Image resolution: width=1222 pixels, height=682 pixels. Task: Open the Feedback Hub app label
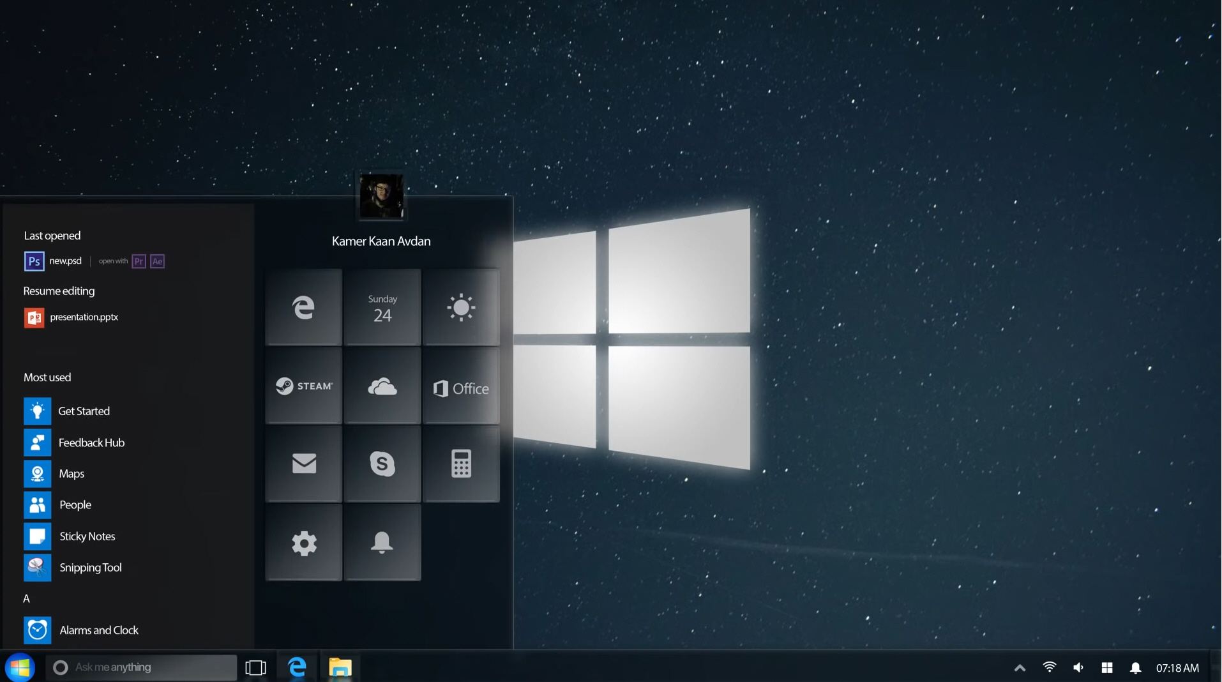[92, 443]
